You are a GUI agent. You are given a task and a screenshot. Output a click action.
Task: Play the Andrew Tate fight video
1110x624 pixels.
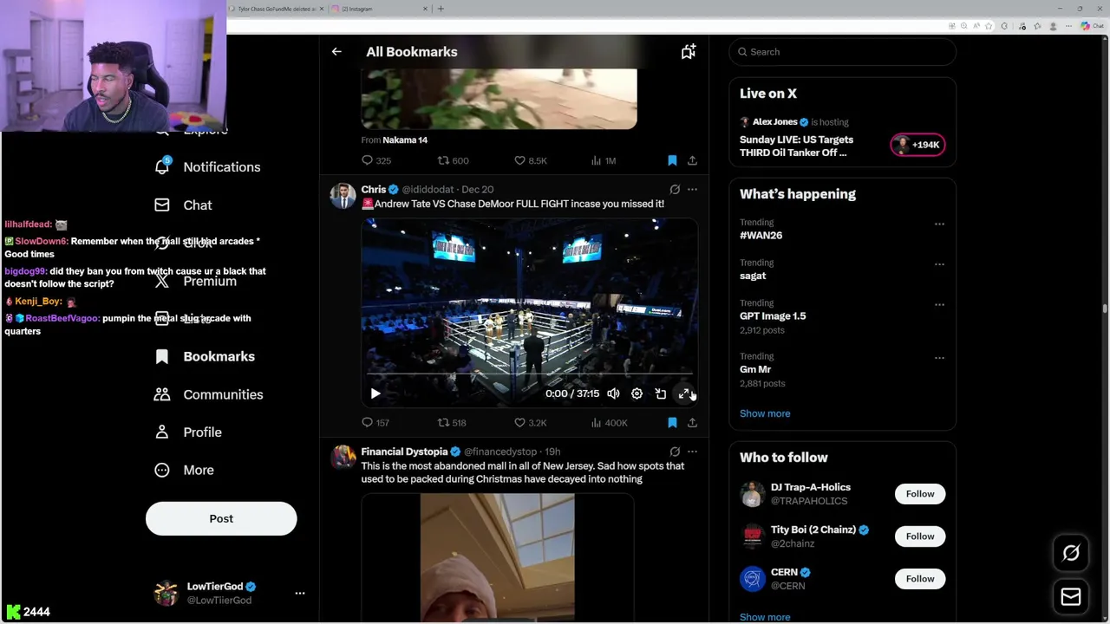pyautogui.click(x=375, y=393)
